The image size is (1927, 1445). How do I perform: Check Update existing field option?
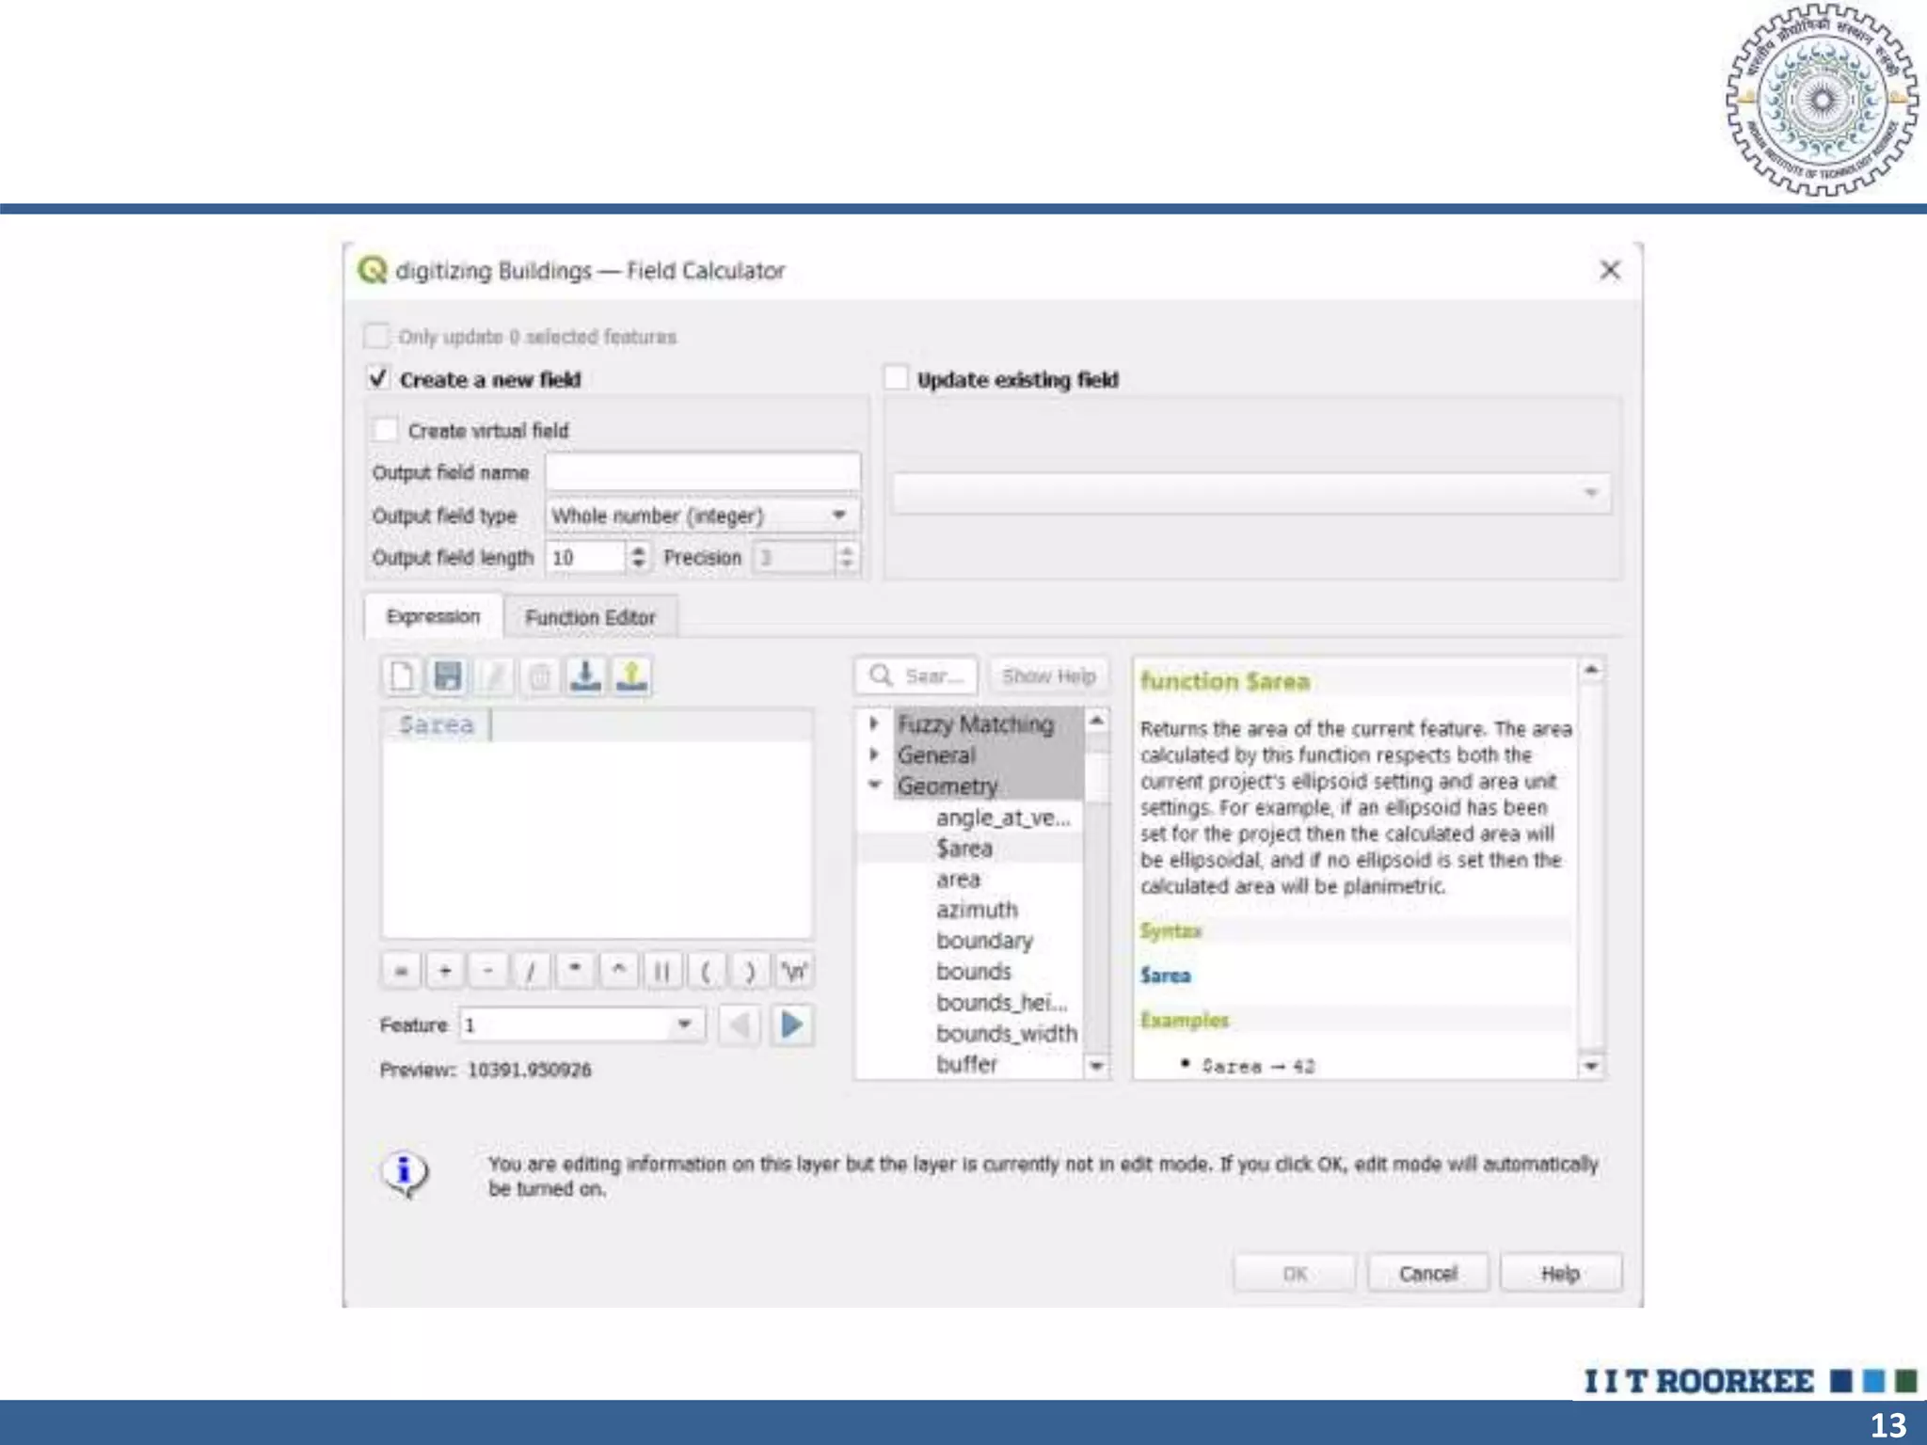(896, 378)
